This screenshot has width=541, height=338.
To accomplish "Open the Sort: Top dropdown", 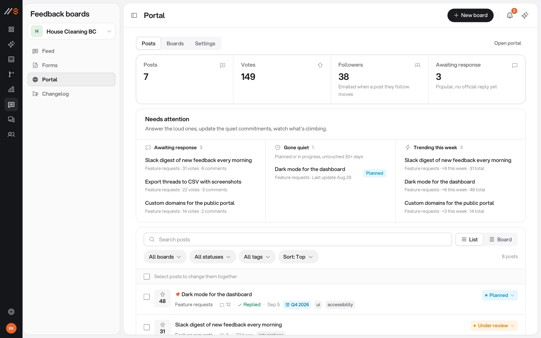I will click(x=298, y=257).
